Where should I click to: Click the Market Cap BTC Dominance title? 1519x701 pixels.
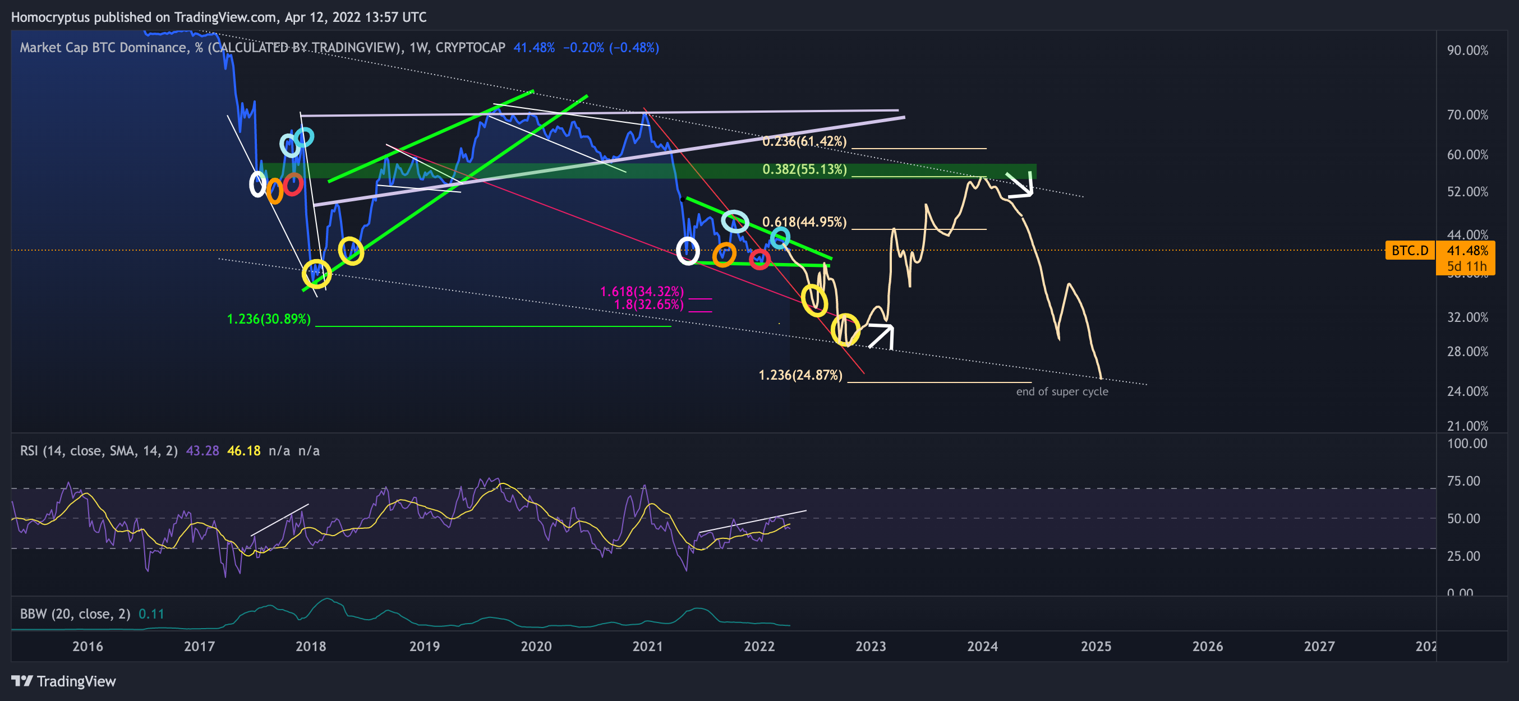click(x=263, y=47)
